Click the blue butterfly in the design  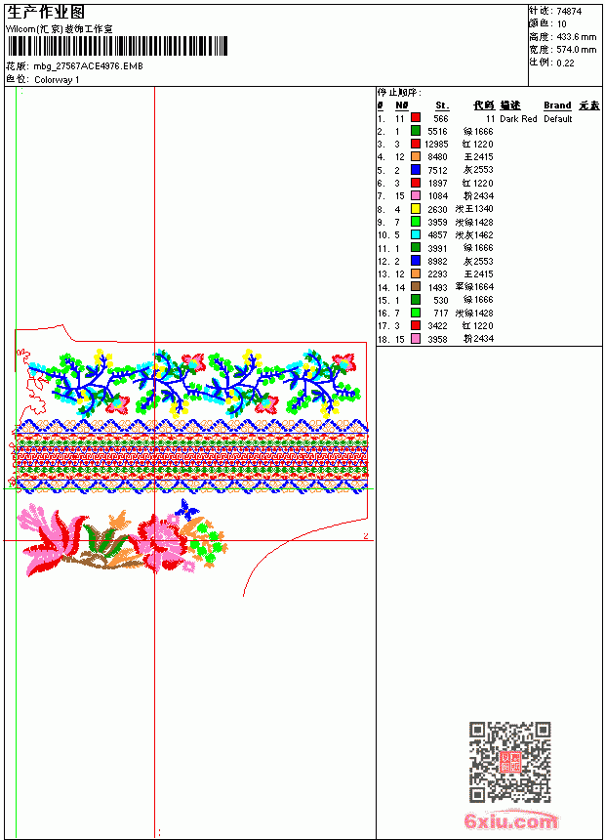point(186,509)
